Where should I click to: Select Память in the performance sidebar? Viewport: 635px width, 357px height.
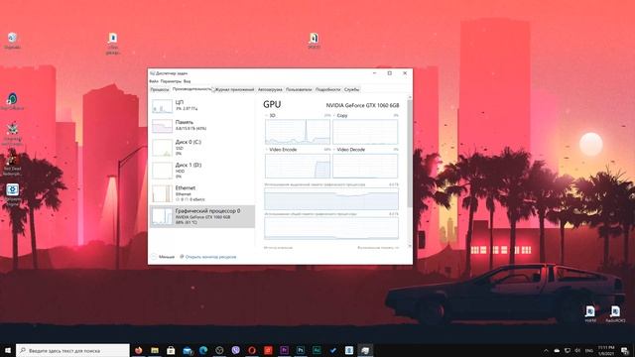click(202, 126)
